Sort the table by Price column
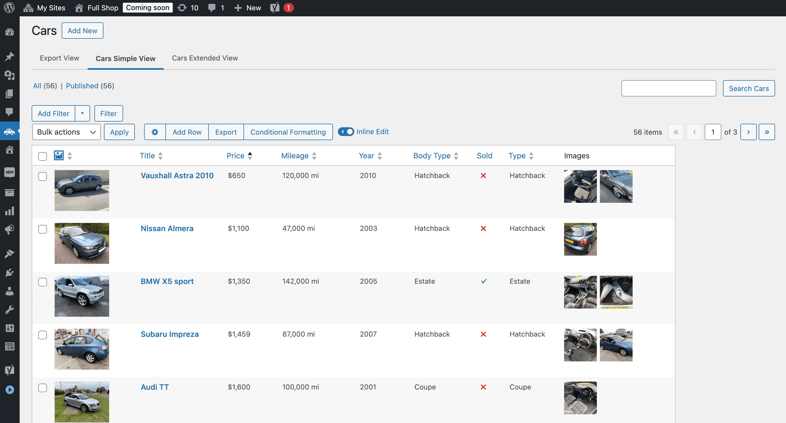The image size is (786, 423). click(235, 156)
